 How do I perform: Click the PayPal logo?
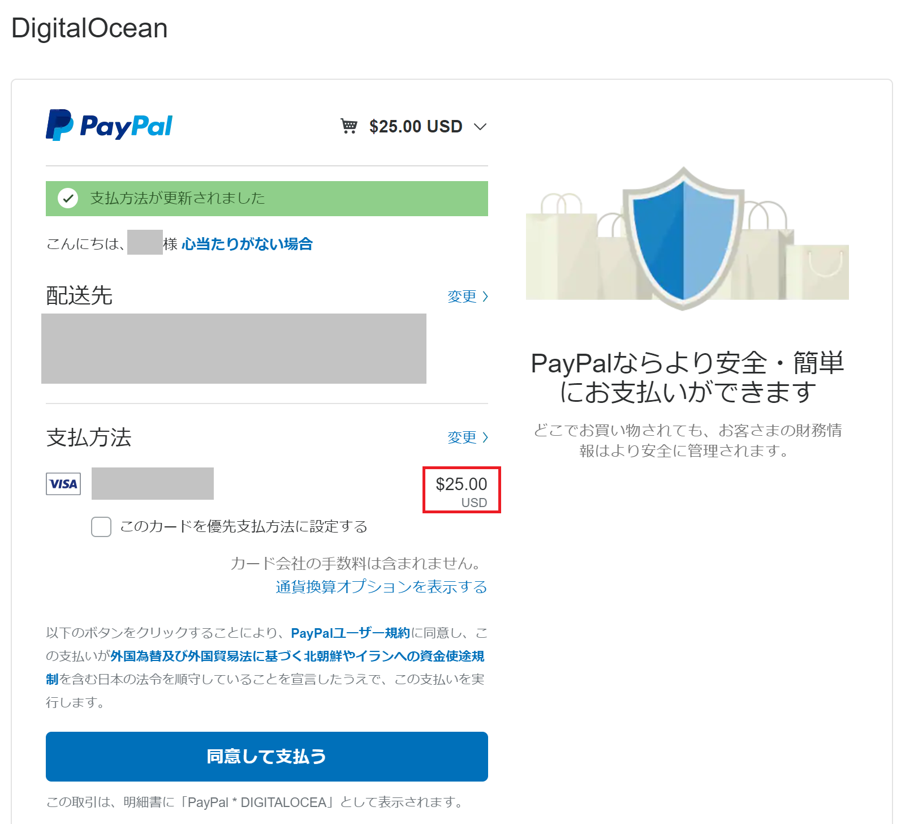(109, 126)
